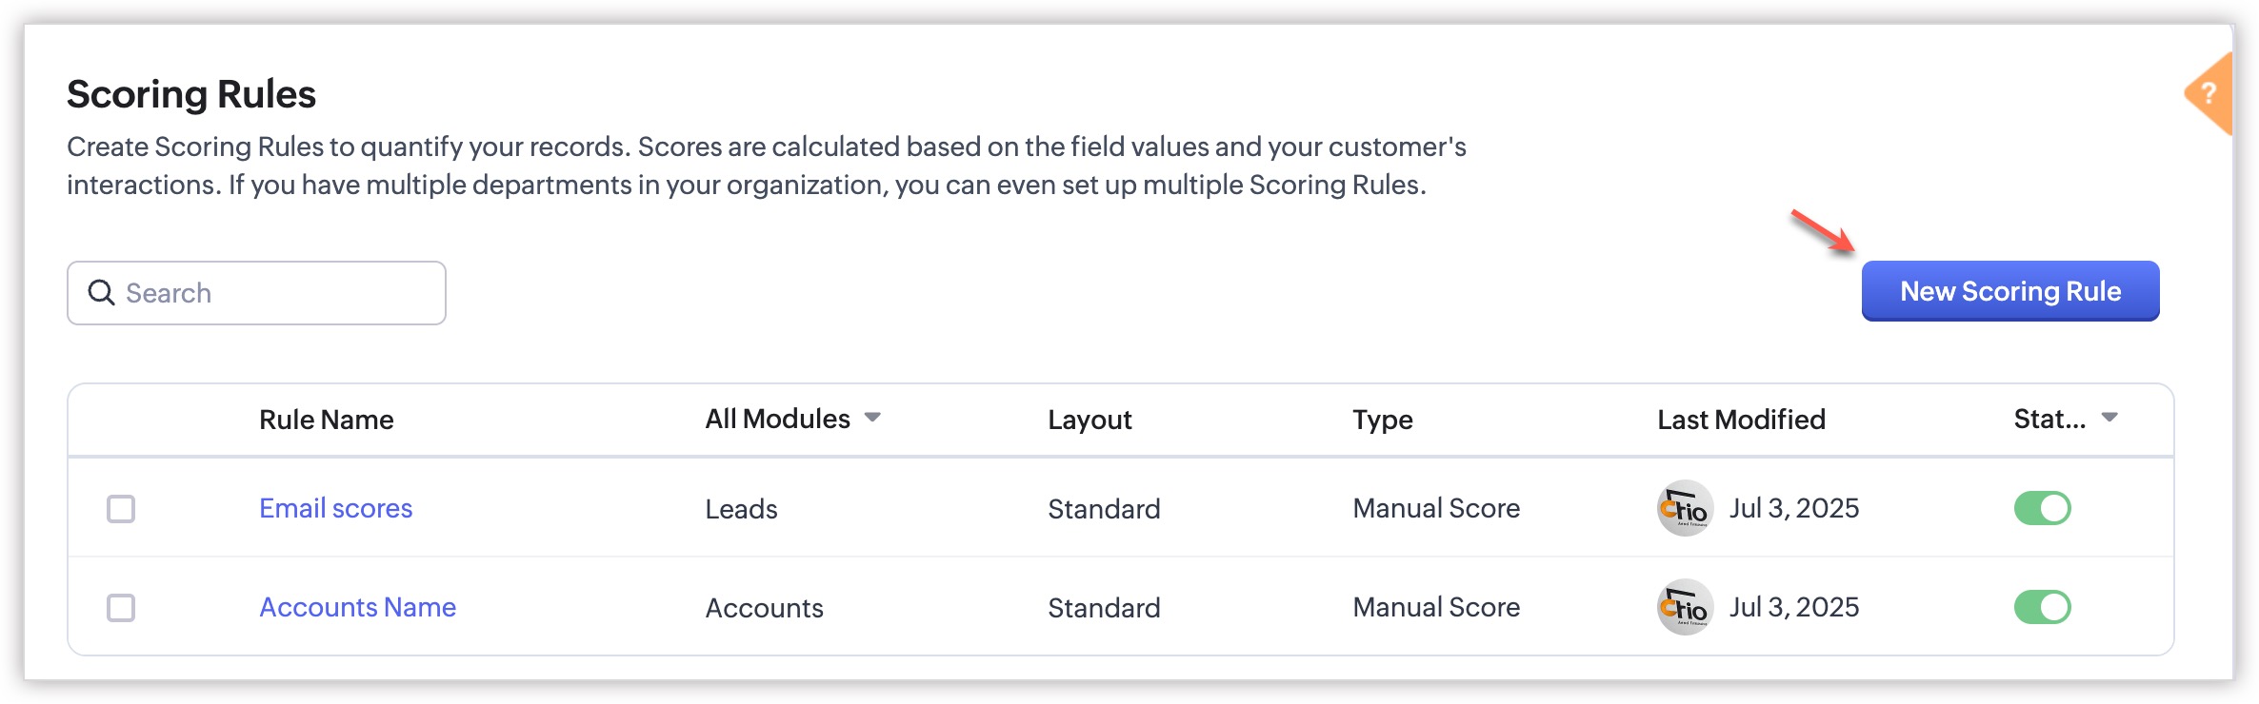Click the Last Modified column header

[x=1741, y=420]
